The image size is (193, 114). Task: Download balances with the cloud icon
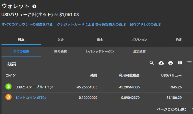161,63
